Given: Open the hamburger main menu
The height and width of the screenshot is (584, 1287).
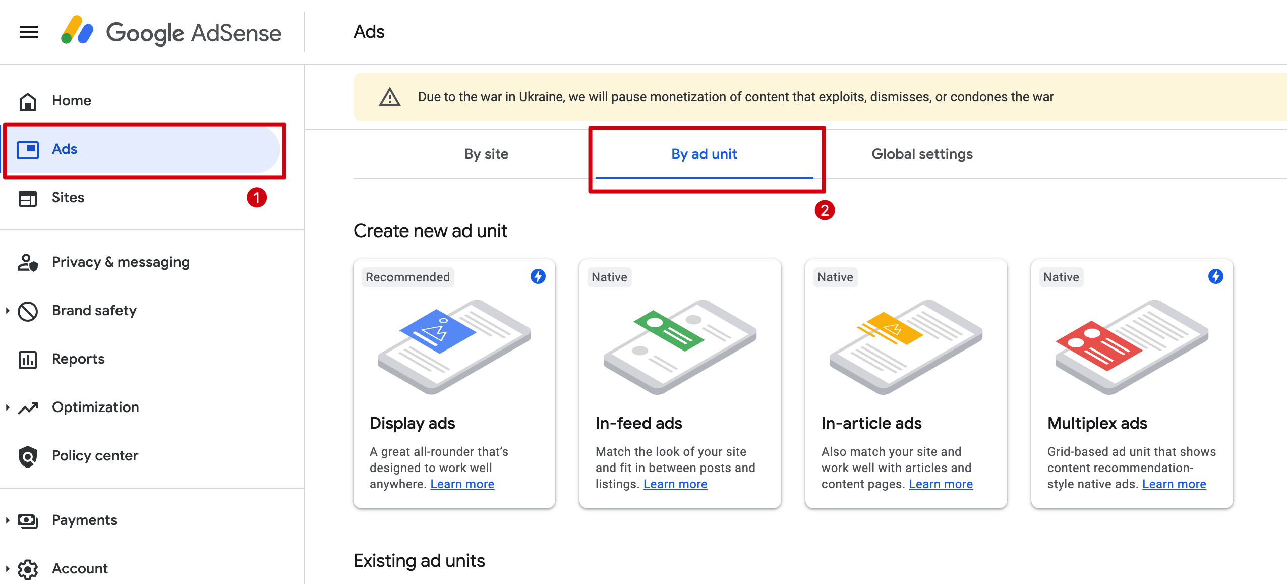Looking at the screenshot, I should (29, 32).
